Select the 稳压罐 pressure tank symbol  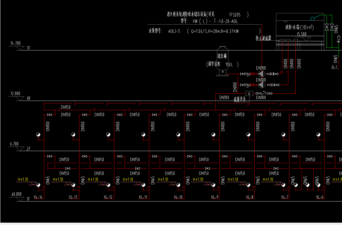coord(223,61)
